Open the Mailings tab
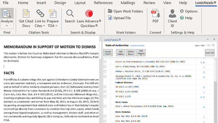218x123 pixels. click(x=128, y=3)
